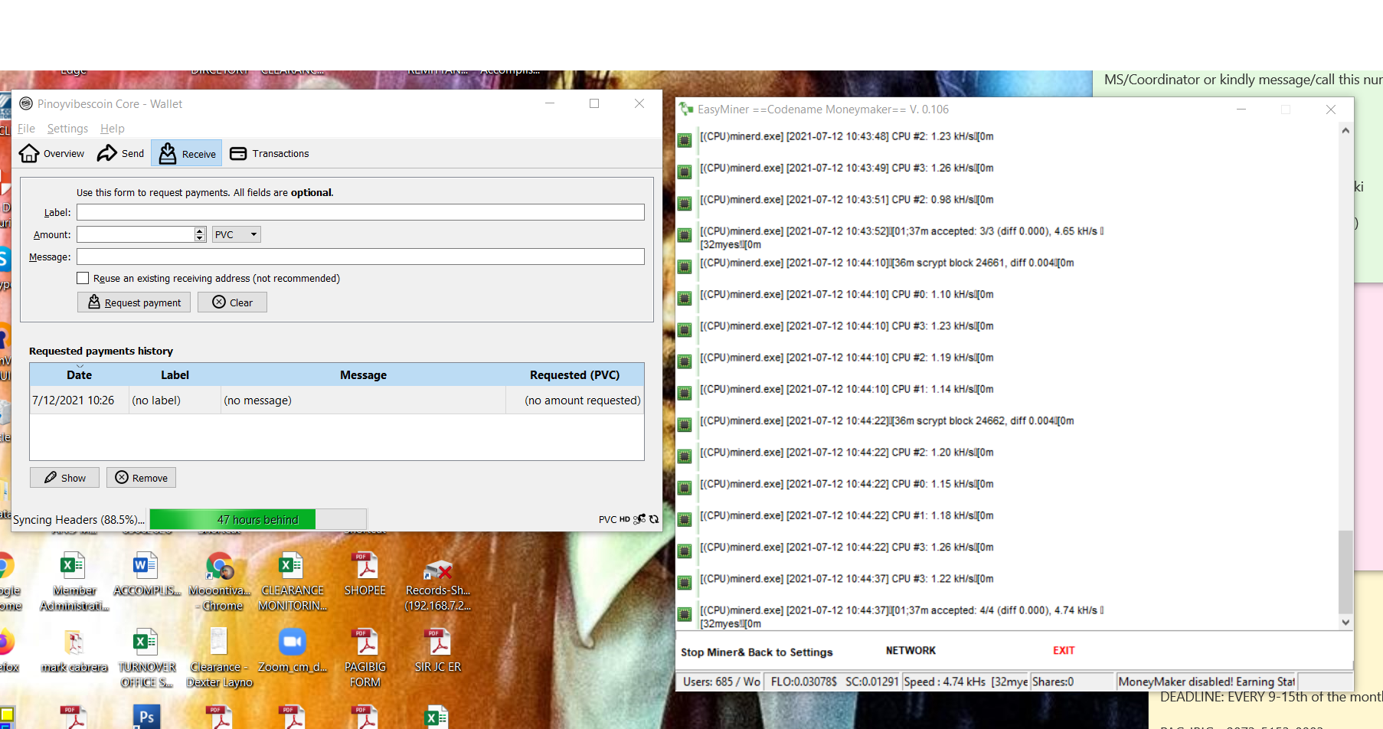Image resolution: width=1383 pixels, height=729 pixels.
Task: Open the Photoshop file icon on desktop
Action: (146, 717)
